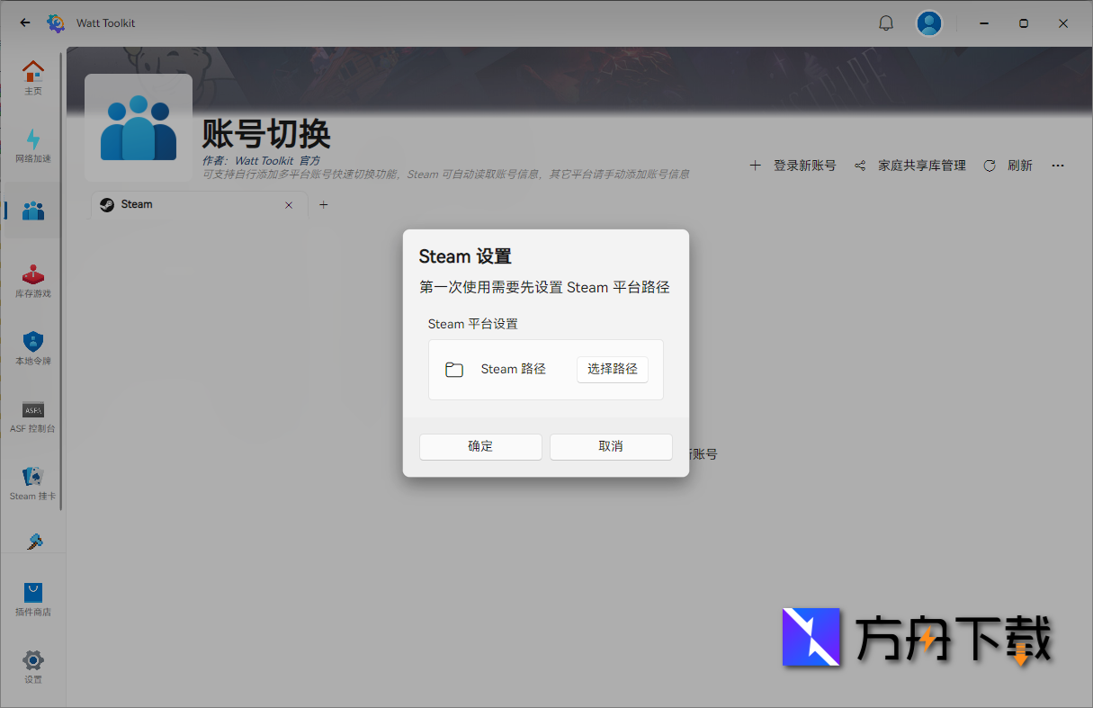Close the Steam tab
Screen dimensions: 1093x708
tap(289, 204)
